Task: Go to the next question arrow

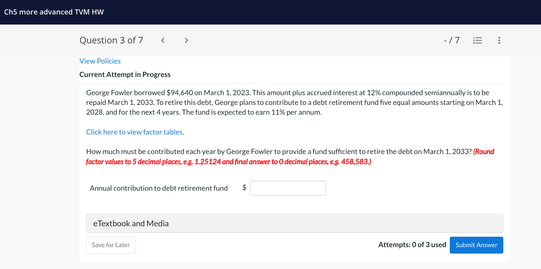Action: pyautogui.click(x=186, y=40)
